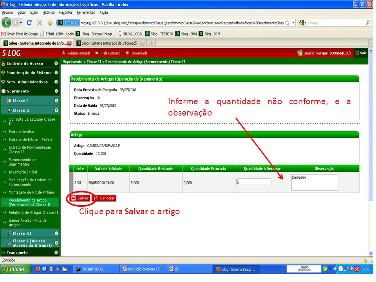This screenshot has width=376, height=282.
Task: Open the Silog - TESTE 87 bookmark
Action: [x=159, y=34]
